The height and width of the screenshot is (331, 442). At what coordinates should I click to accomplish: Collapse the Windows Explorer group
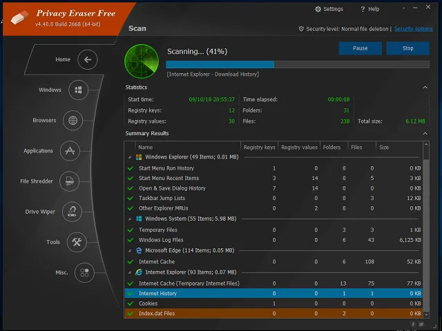[130, 157]
